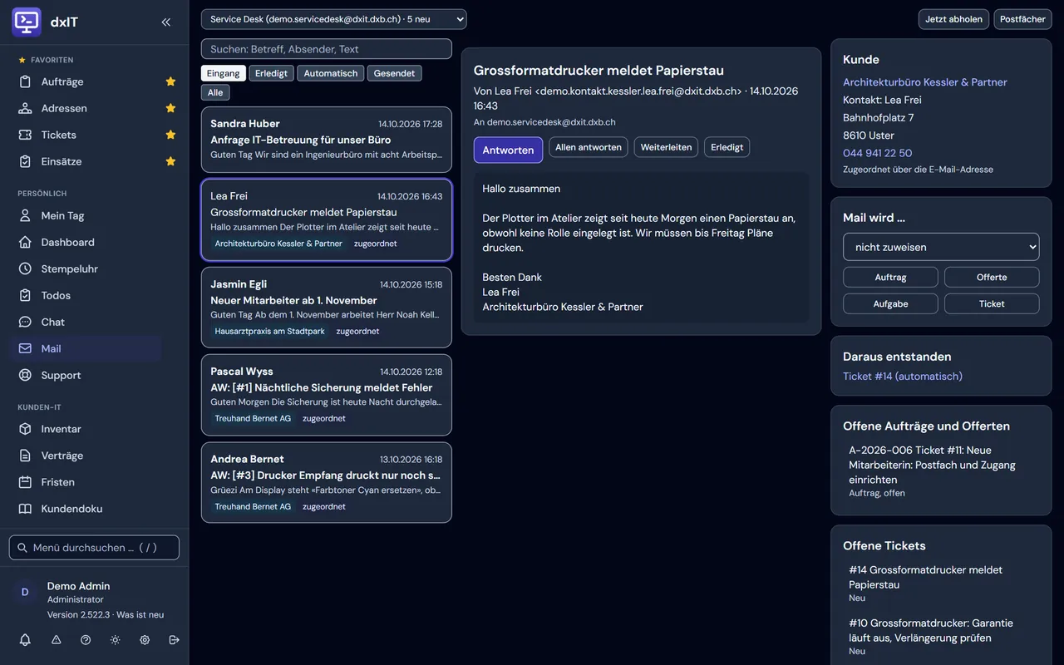Viewport: 1064px width, 665px height.
Task: Switch to the Eingang tab
Action: click(224, 73)
